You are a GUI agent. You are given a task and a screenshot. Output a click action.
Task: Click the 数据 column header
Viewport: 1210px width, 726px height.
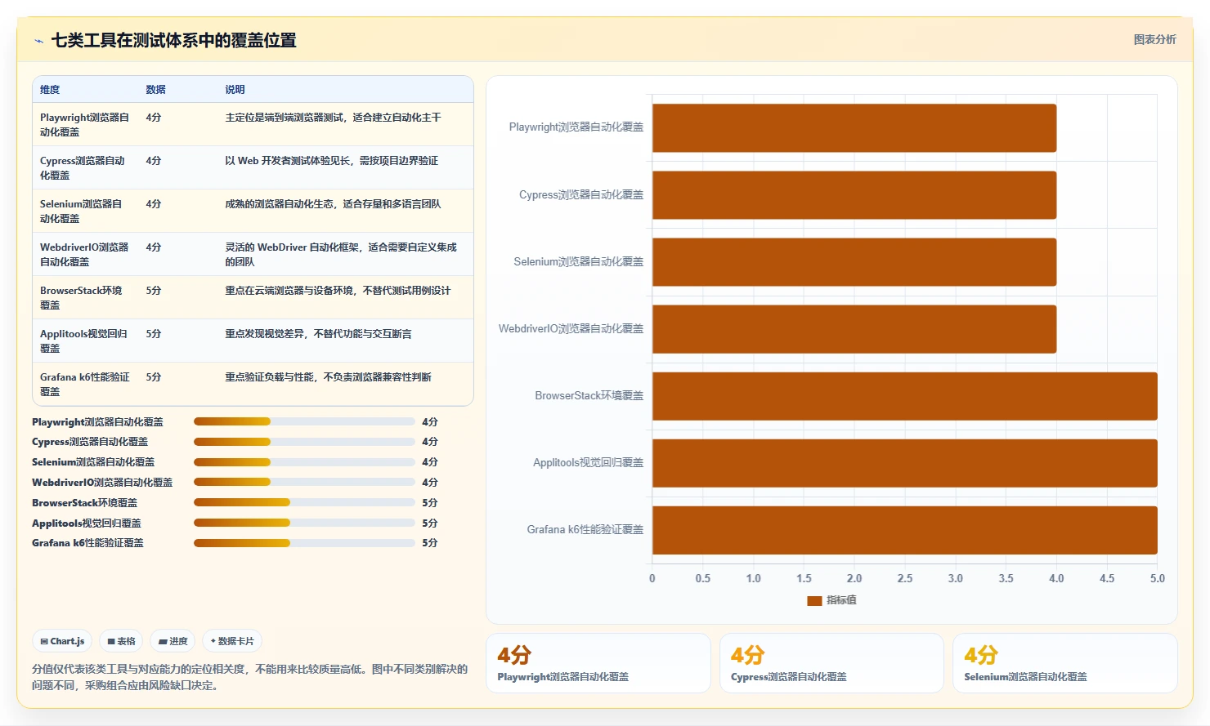click(x=155, y=90)
